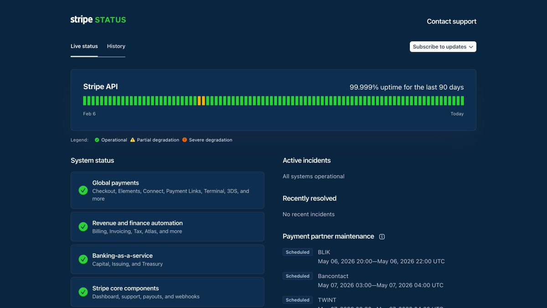Click the System status heading
Screen dimensions: 547x308
point(93,161)
